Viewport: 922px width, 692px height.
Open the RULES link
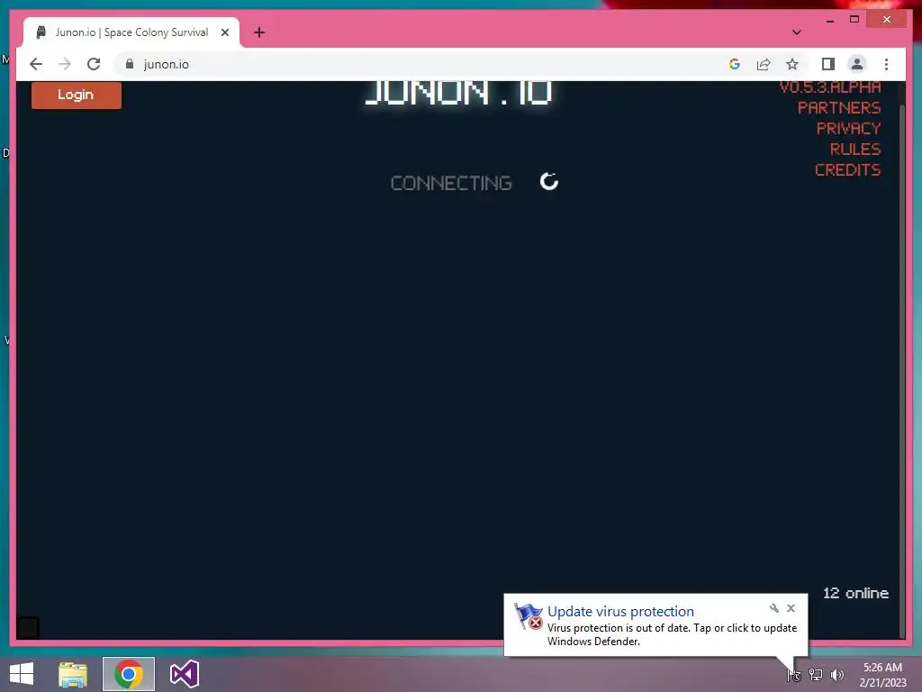click(855, 150)
